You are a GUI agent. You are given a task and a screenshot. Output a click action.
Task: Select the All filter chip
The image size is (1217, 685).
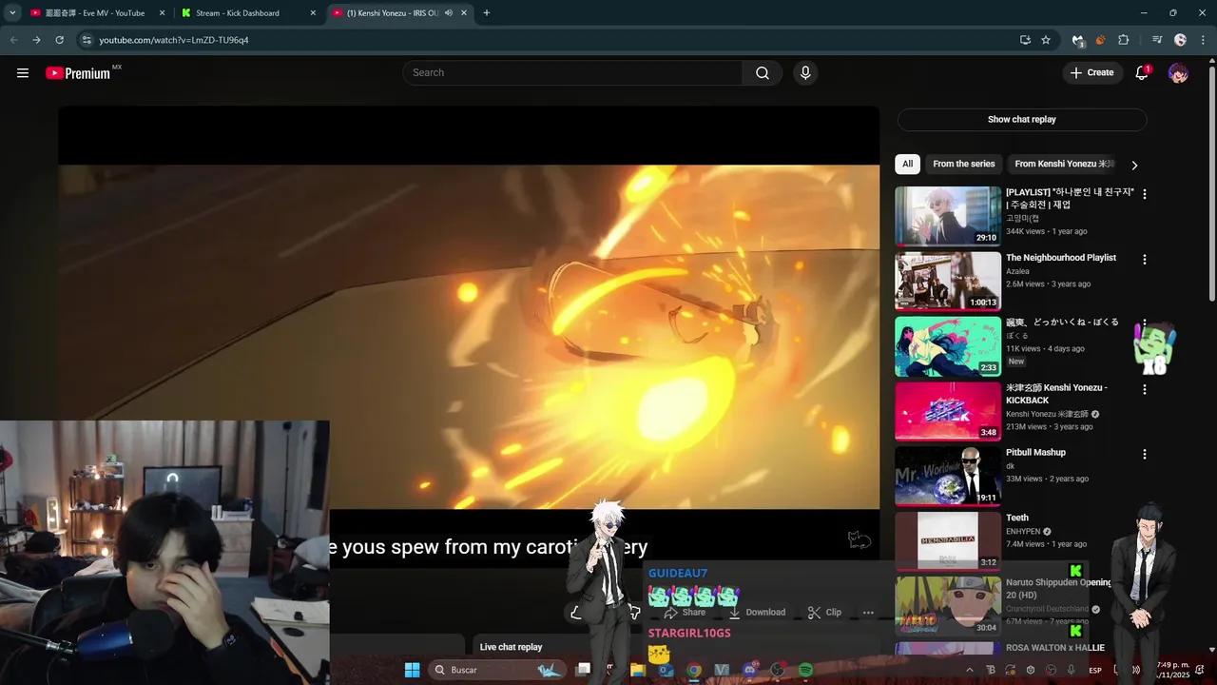(908, 164)
